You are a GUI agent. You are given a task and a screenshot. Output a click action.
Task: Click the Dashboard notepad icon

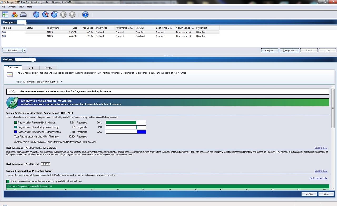[x=10, y=75]
